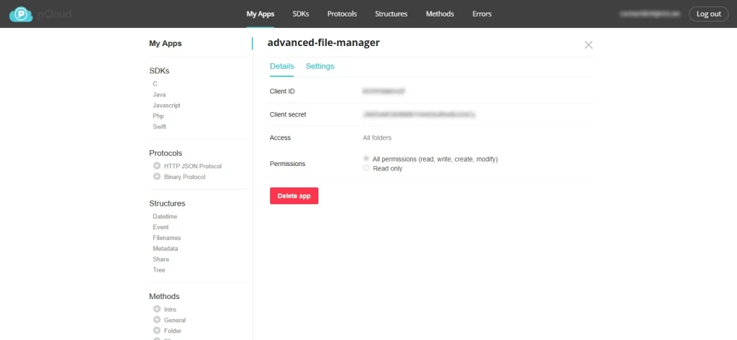Screen dimensions: 737x340
Task: Click the blurred Client secret value
Action: coord(419,114)
